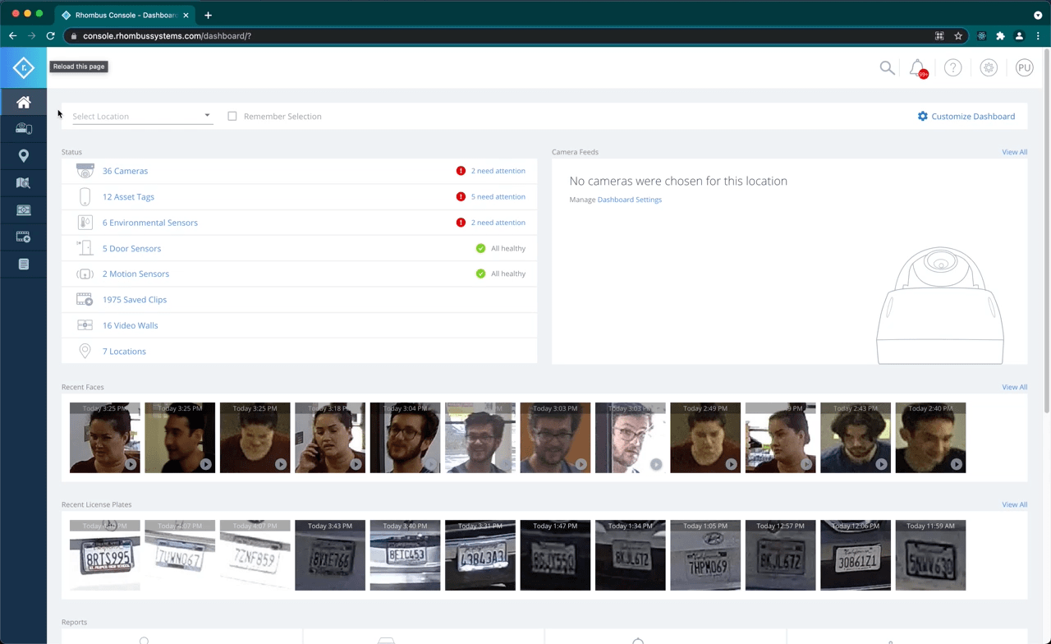Open license plate thumbnail 8RTS995
1051x644 pixels.
tap(105, 555)
